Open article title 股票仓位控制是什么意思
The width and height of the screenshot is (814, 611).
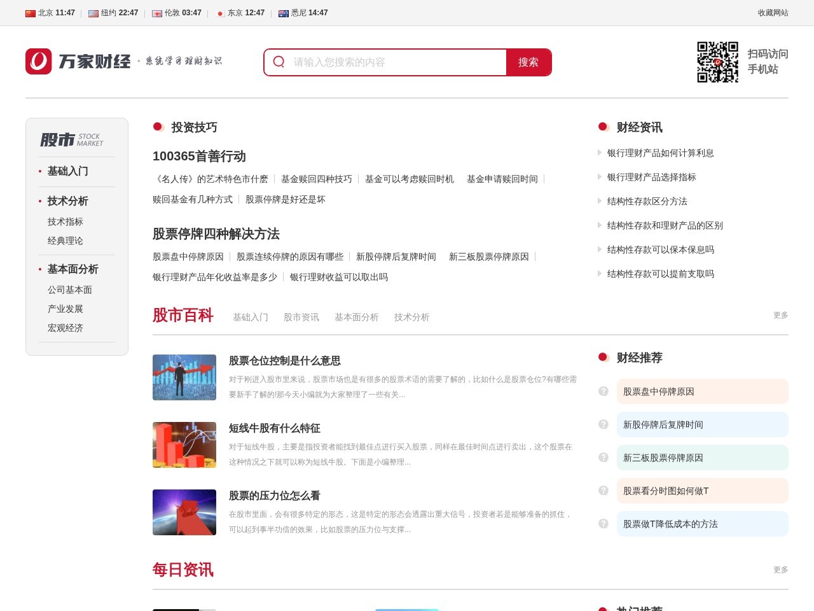[x=285, y=361]
